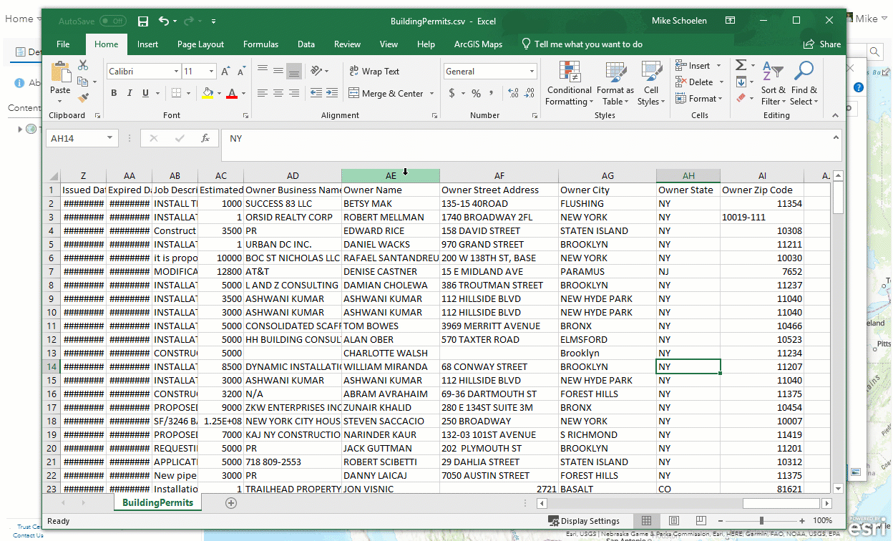
Task: Select the Format Painter brush
Action: click(83, 97)
